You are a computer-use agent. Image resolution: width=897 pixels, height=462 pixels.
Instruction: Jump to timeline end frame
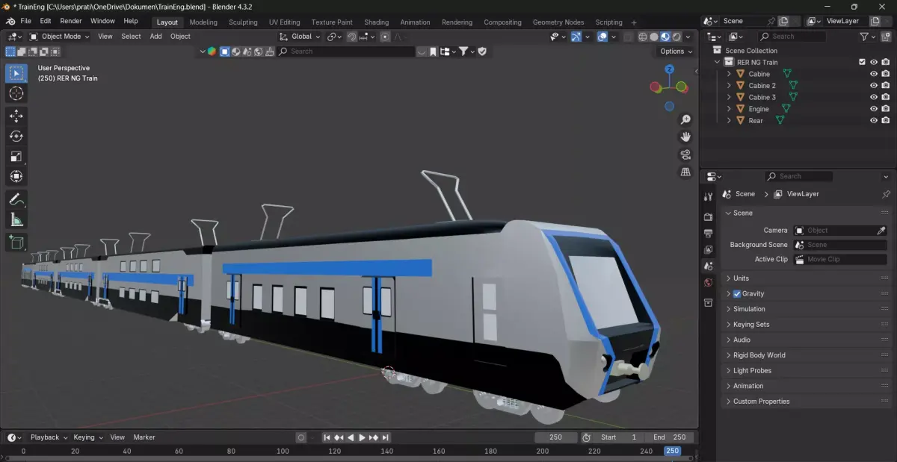[x=386, y=437]
